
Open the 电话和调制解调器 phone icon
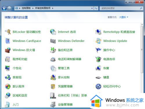coord(53,59)
